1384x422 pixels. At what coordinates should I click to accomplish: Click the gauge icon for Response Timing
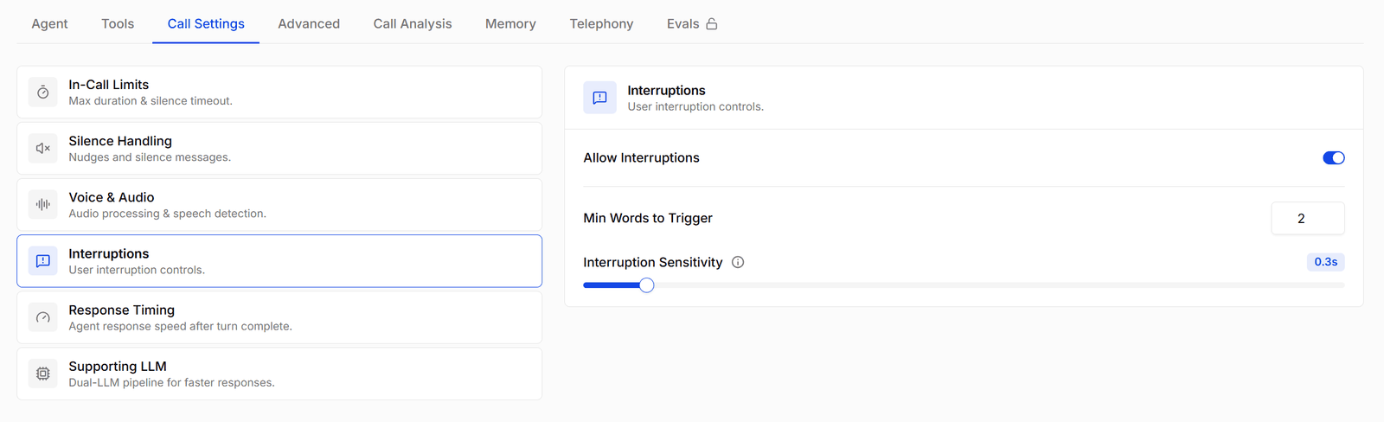43,317
